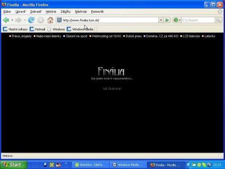The image size is (225, 169).
Task: Click the Stop loading icon
Action: (40, 20)
